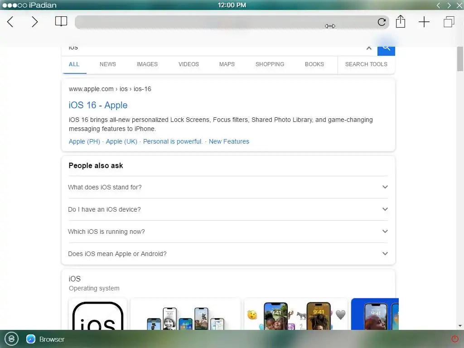This screenshot has height=348, width=464.
Task: Click the iPadian home logo in the dock
Action: pos(11,338)
